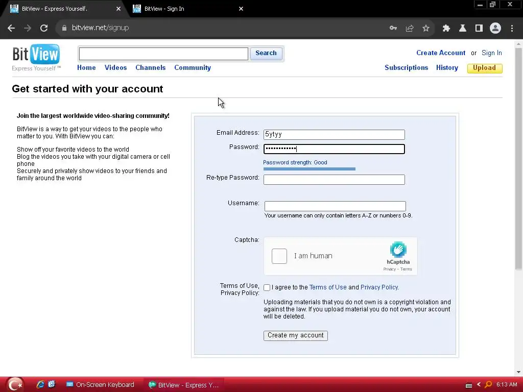Open On-Screen Keyboard taskbar item
Image resolution: width=523 pixels, height=392 pixels.
pos(101,385)
